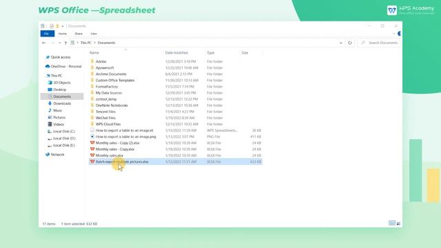
Task: Open the View ribbon tab
Action: 94,34
